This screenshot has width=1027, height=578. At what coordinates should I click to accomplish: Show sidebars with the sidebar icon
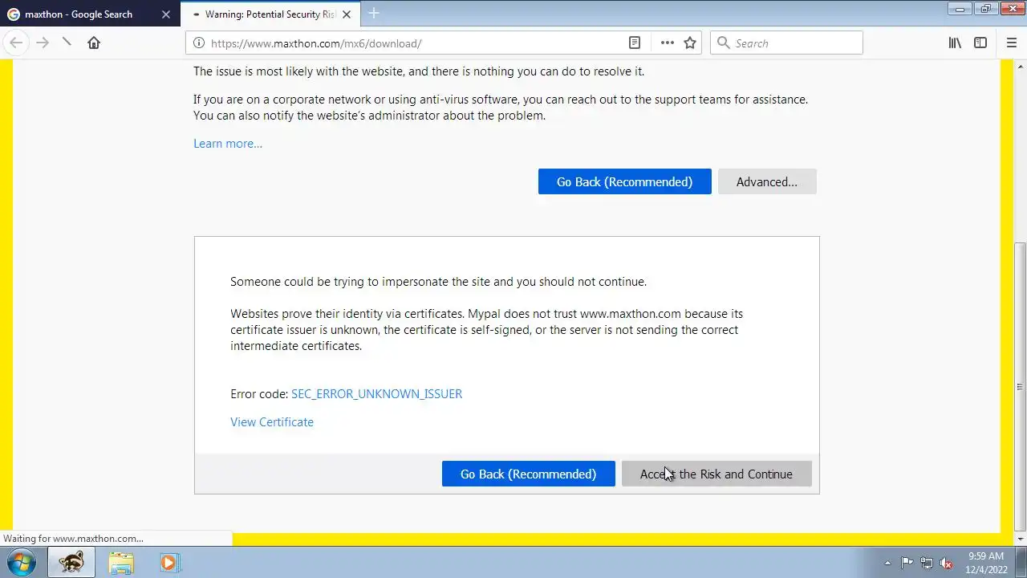point(980,43)
